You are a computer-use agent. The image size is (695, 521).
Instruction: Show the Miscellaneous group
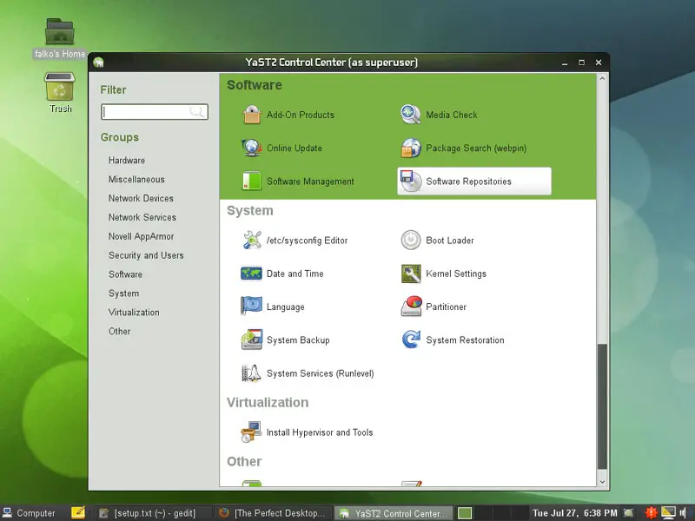pyautogui.click(x=136, y=180)
